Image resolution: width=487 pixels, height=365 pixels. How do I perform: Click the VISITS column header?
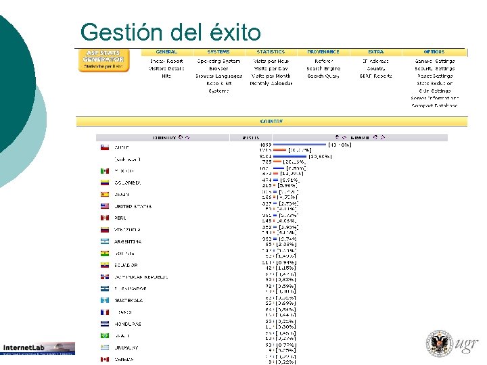coord(251,137)
